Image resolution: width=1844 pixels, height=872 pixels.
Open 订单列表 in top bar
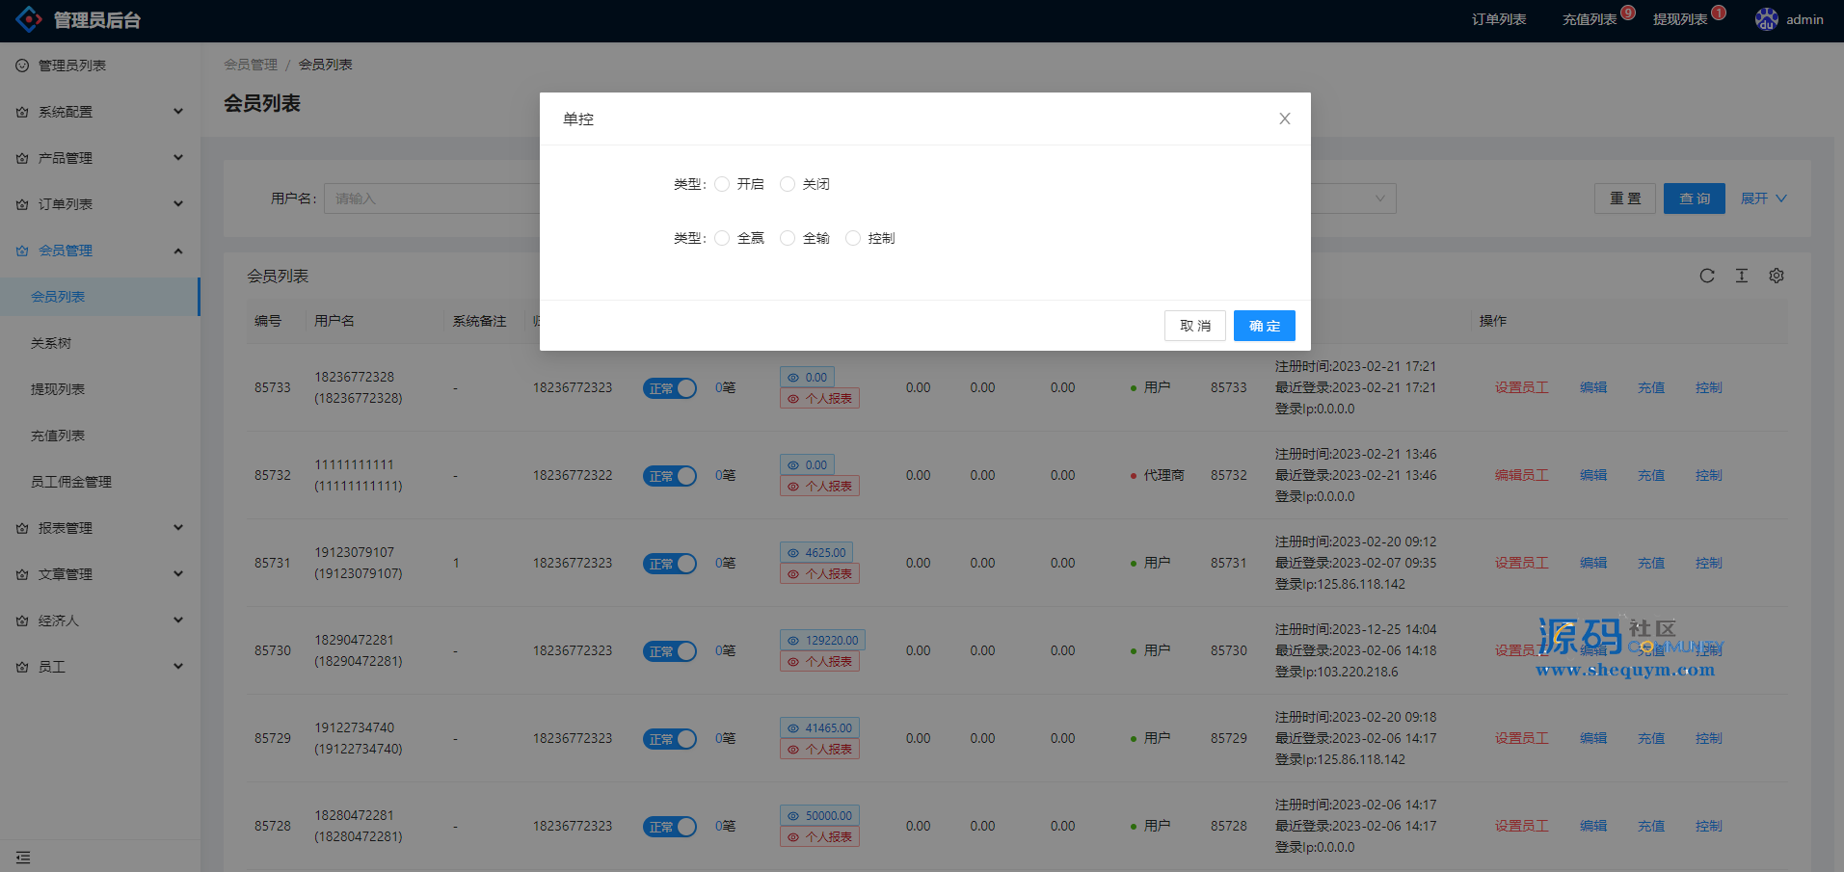[1499, 19]
